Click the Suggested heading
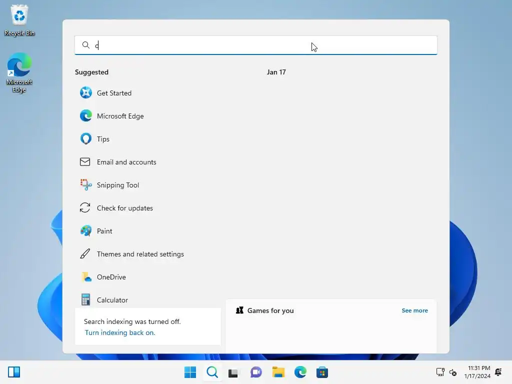 click(x=92, y=72)
